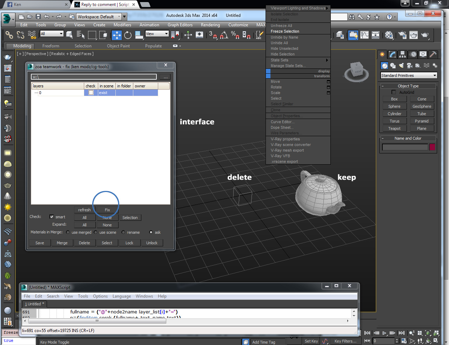The width and height of the screenshot is (449, 345).
Task: Open the reference coordinate 'View' dropdown
Action: pos(157,34)
